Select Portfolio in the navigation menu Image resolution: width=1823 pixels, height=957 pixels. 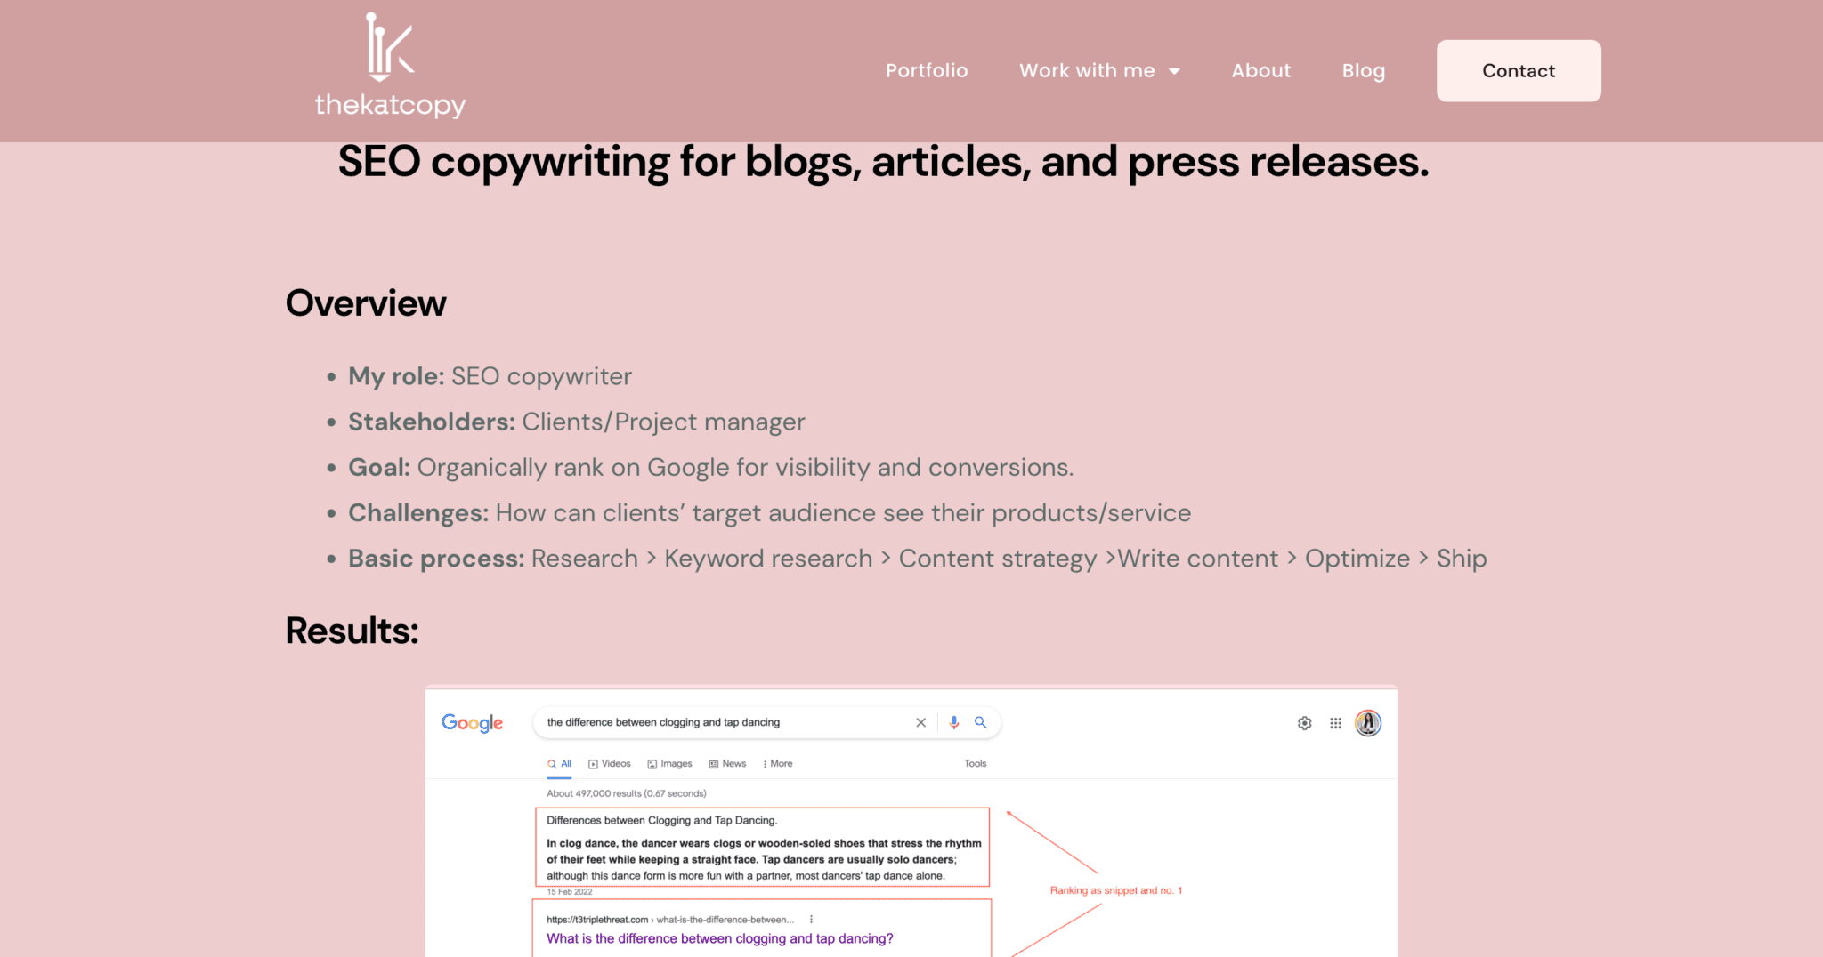pos(927,70)
